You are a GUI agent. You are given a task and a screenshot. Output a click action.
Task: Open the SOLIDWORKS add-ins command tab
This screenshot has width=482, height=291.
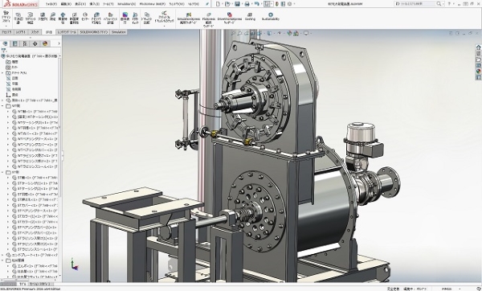tap(94, 32)
